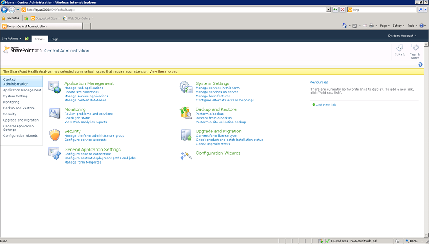Click the Bing search magnifier icon
This screenshot has width=429, height=244.
coord(421,10)
